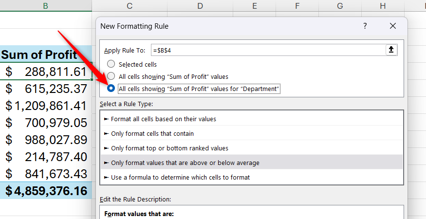426x219 pixels.
Task: Select 'Format all cells based on their values'
Action: (252, 119)
